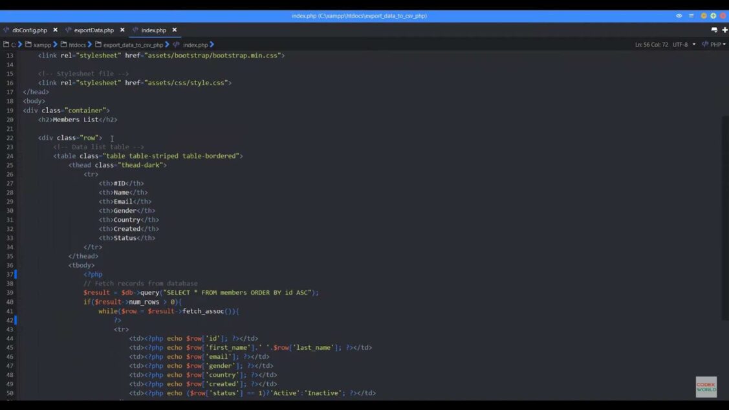The height and width of the screenshot is (410, 729).
Task: Click the file icon on exportData.php tab
Action: (69, 30)
